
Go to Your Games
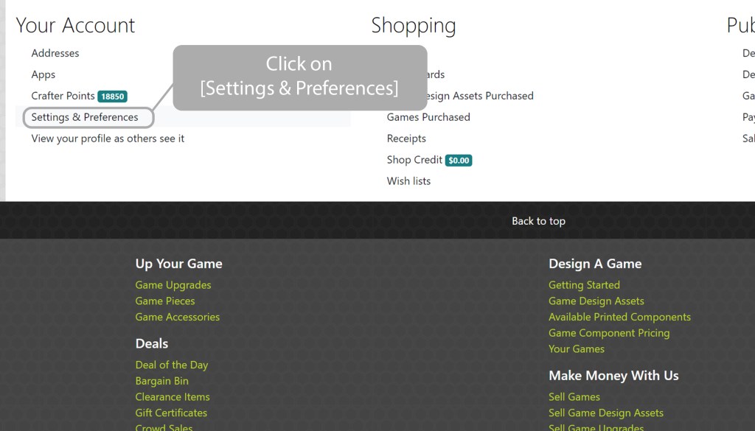tap(577, 349)
